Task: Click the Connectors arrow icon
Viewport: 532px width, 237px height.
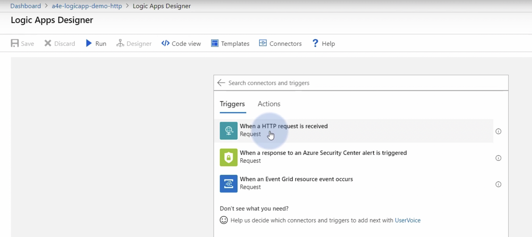Action: click(x=263, y=43)
